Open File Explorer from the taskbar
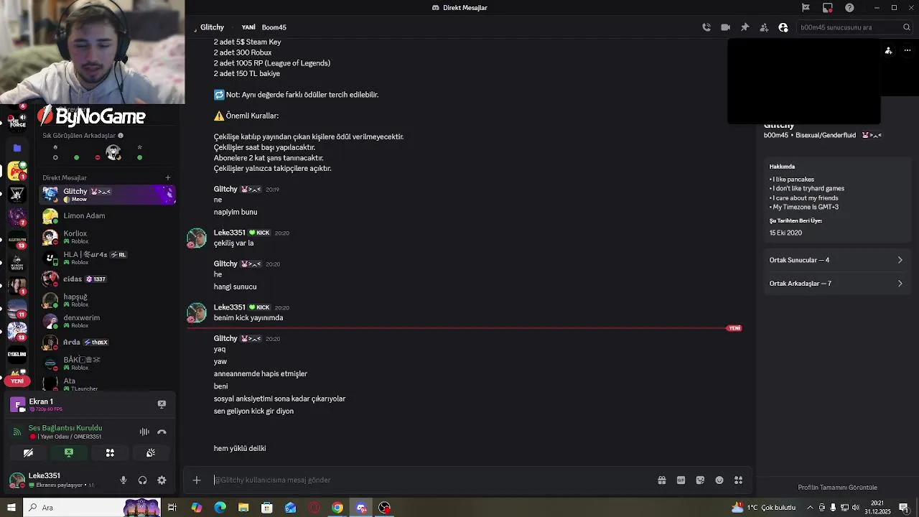919x517 pixels. click(243, 508)
